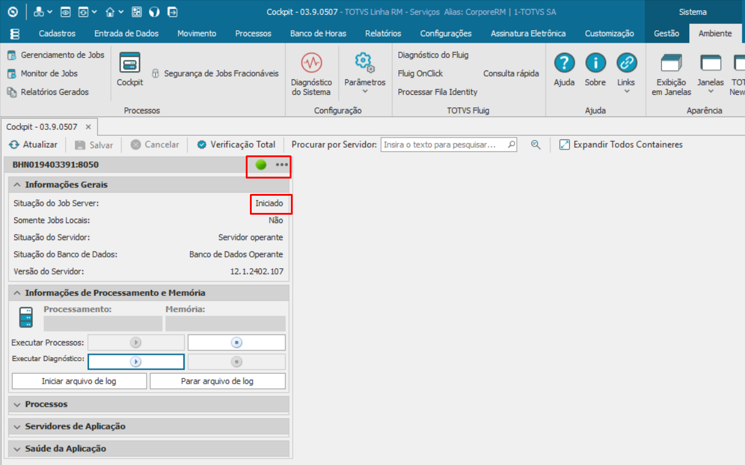This screenshot has height=465, width=745.
Task: Click the exit arrow icon in title bar
Action: [x=172, y=12]
